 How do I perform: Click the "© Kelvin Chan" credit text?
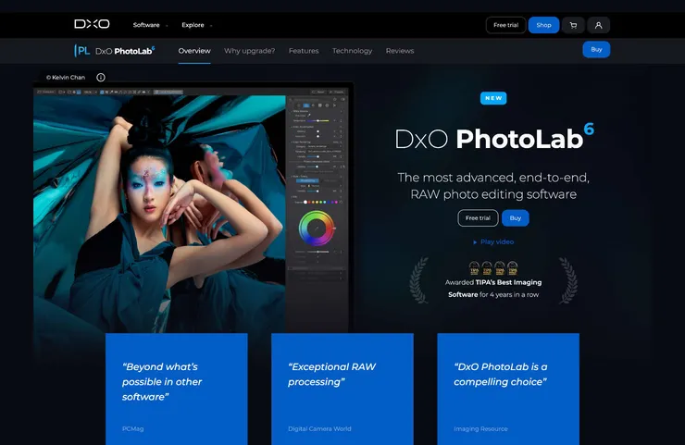tap(66, 78)
